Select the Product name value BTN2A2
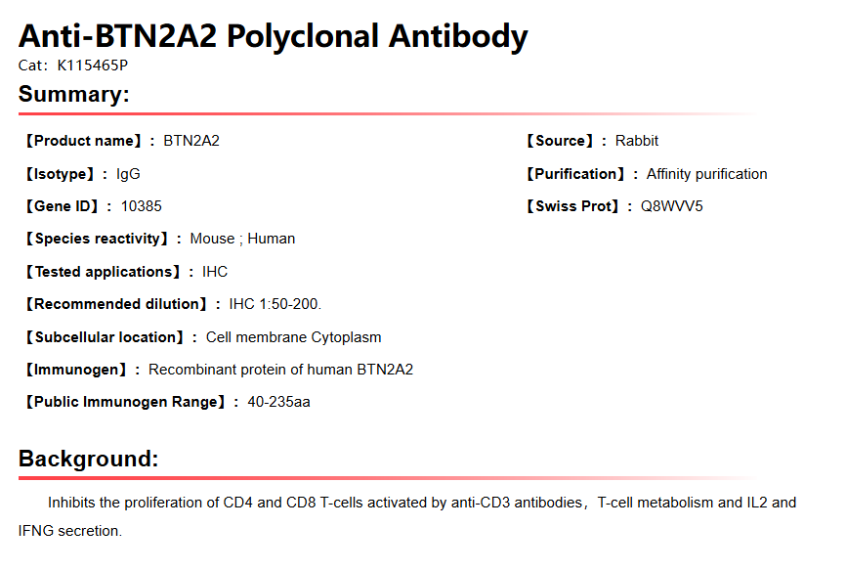The image size is (846, 571). [x=191, y=141]
